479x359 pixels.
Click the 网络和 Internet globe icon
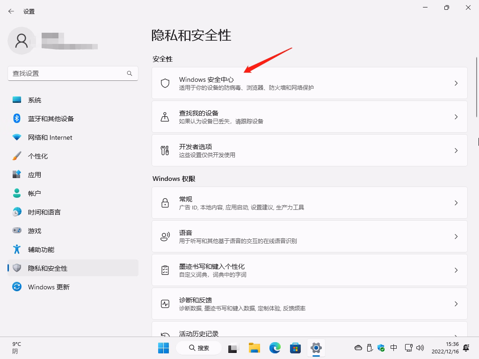tap(16, 137)
